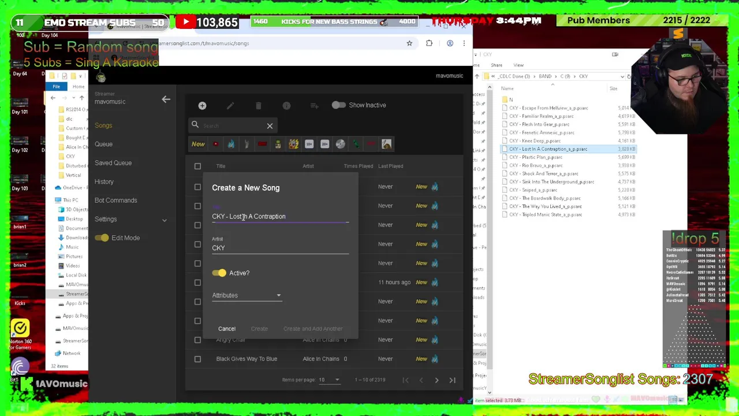Click the search magnifier icon
This screenshot has height=416, width=739.
point(195,125)
